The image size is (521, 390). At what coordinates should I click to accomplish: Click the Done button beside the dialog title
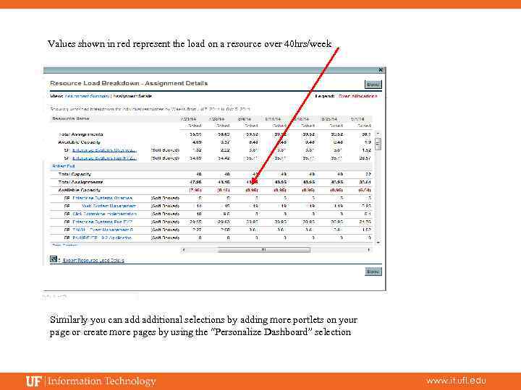point(373,84)
